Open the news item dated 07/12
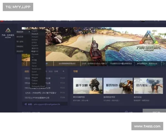Viewport: 166px width, 133px height. click(x=45, y=88)
